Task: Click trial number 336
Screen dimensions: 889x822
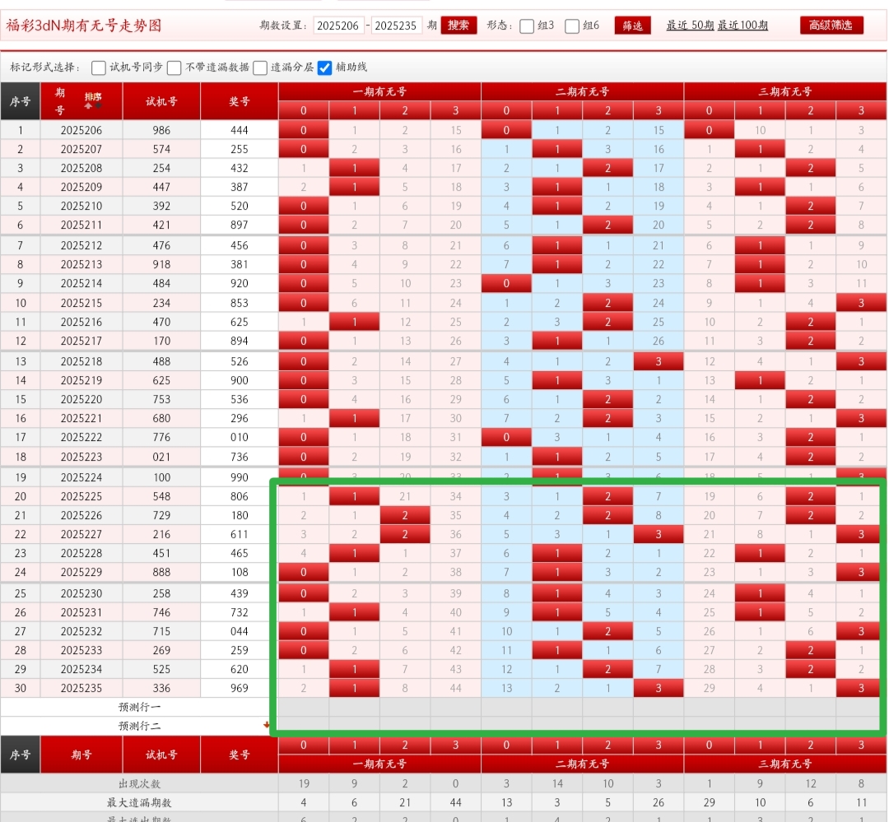Action: pos(161,688)
